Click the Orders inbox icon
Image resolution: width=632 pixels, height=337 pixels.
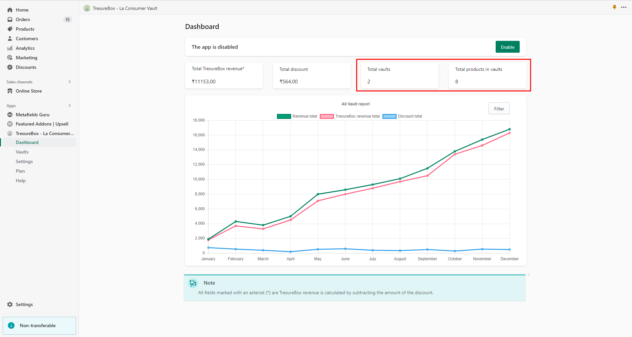click(10, 19)
